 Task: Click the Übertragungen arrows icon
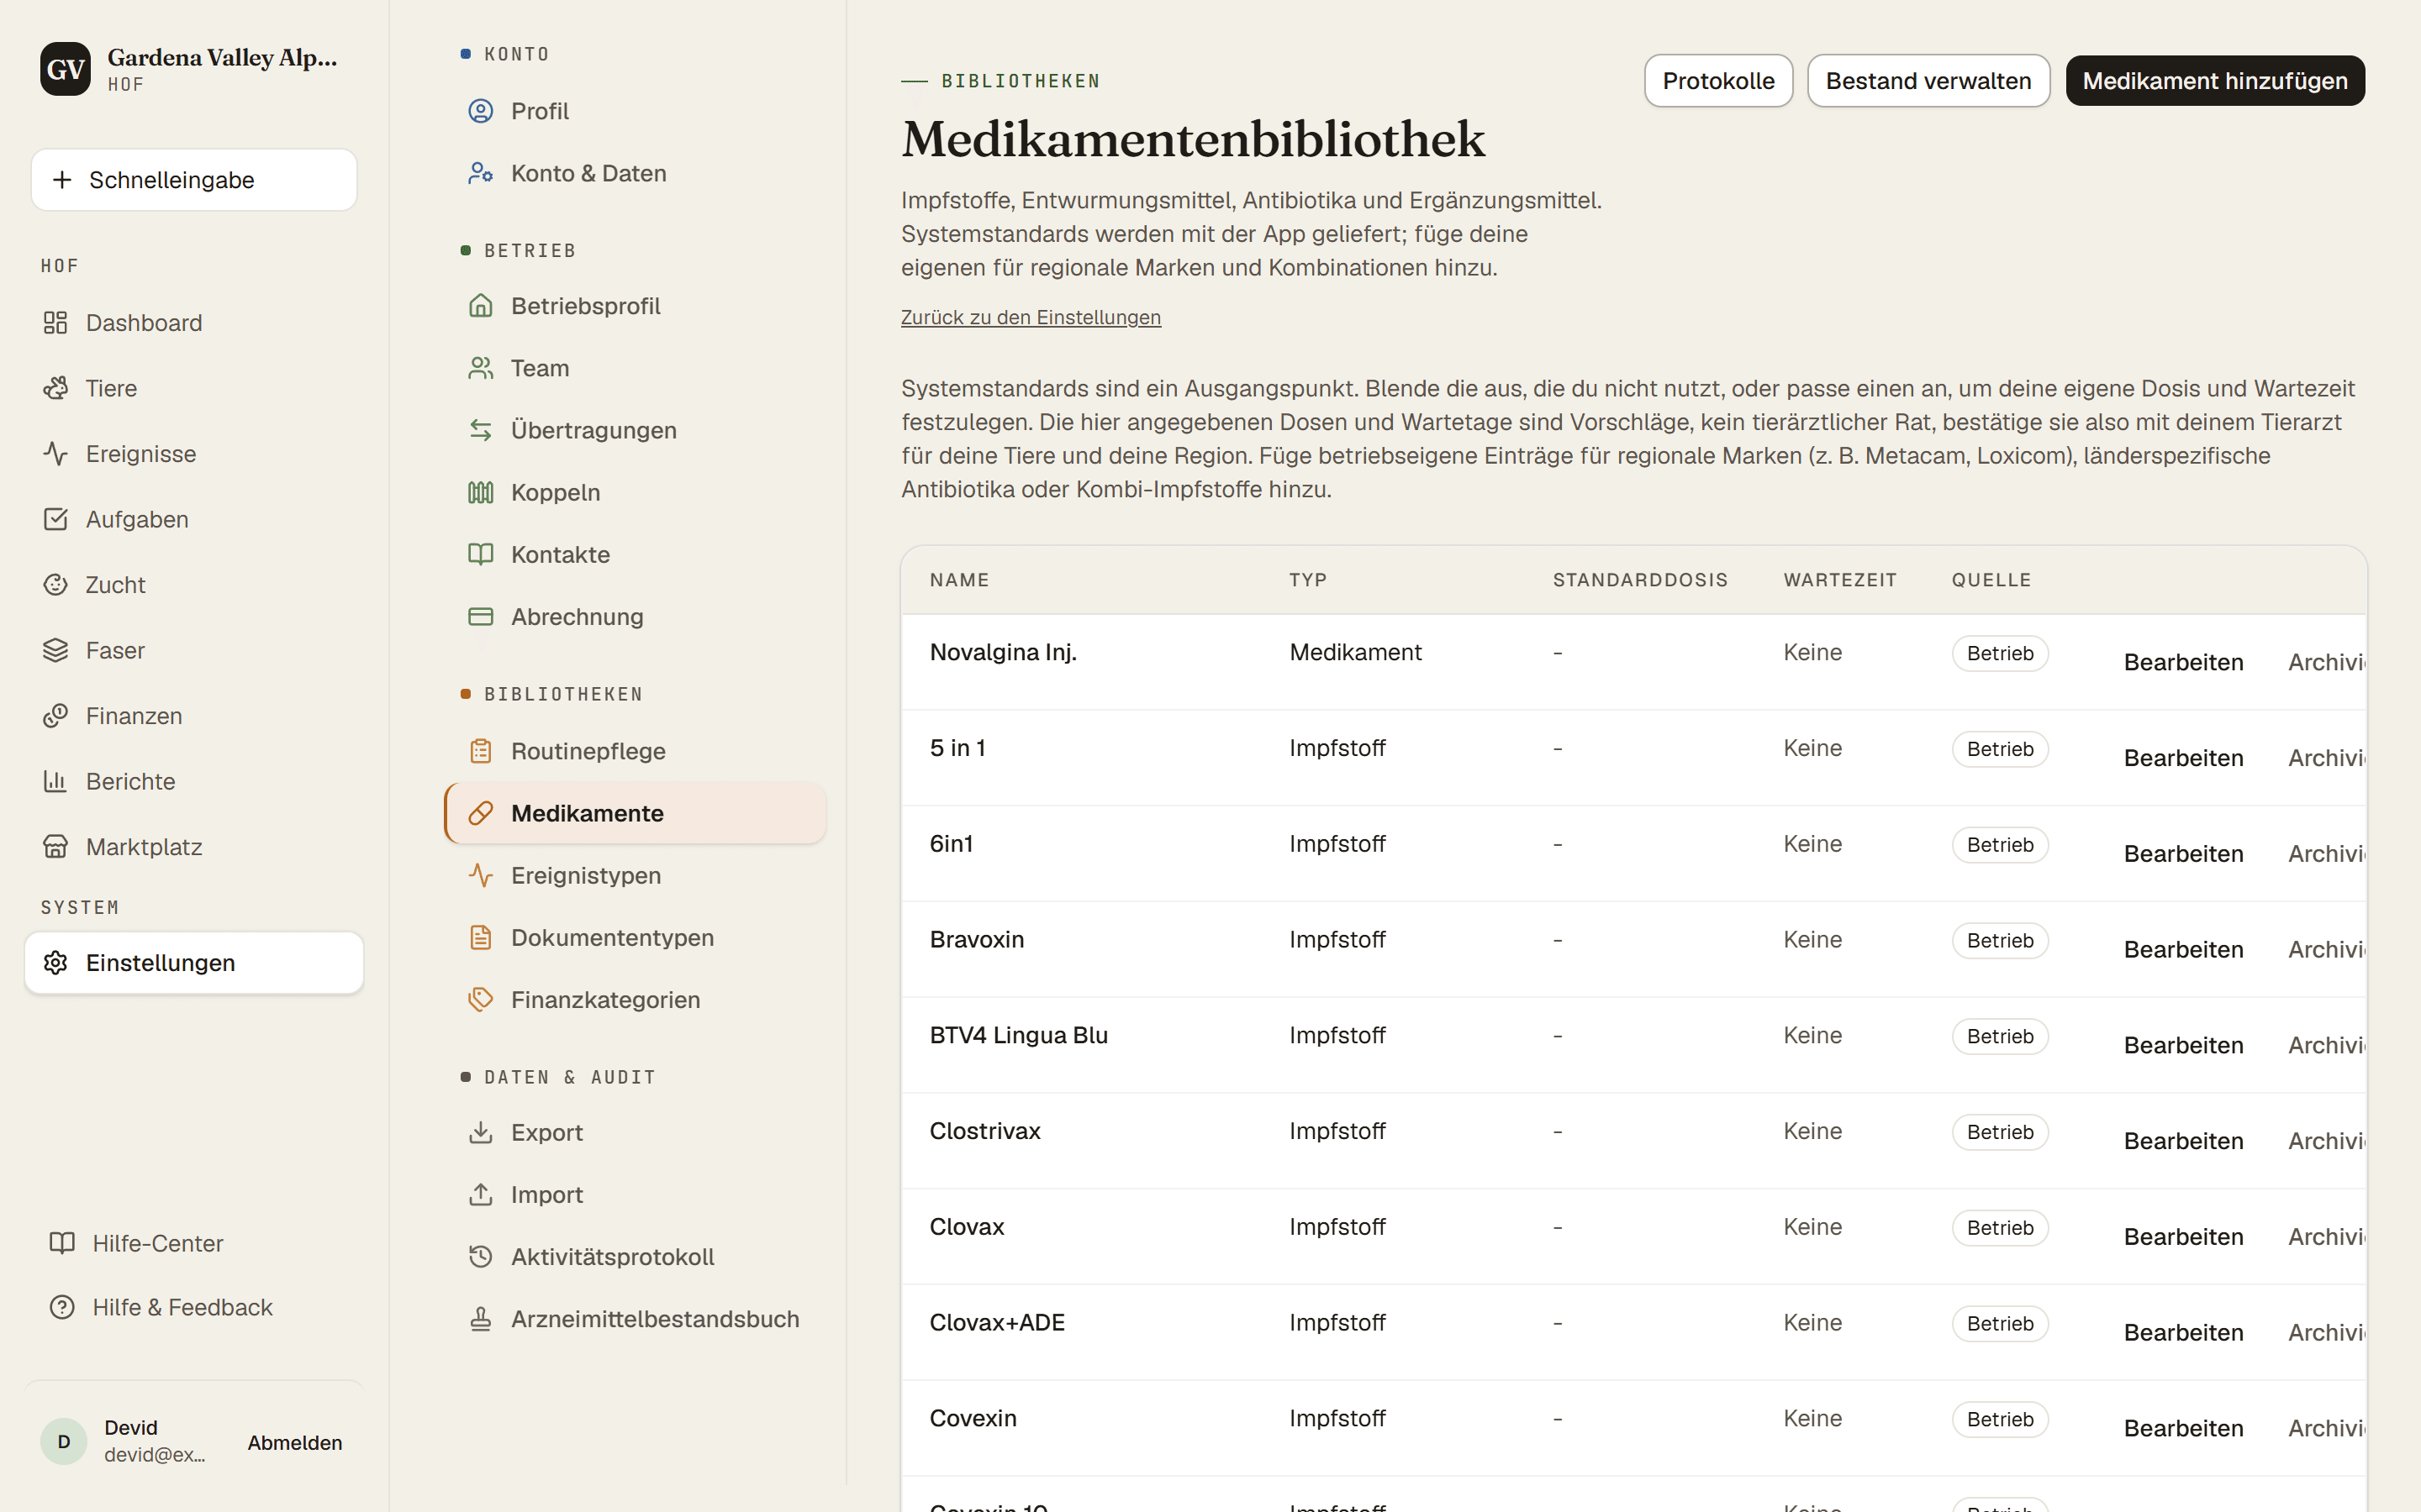[480, 430]
